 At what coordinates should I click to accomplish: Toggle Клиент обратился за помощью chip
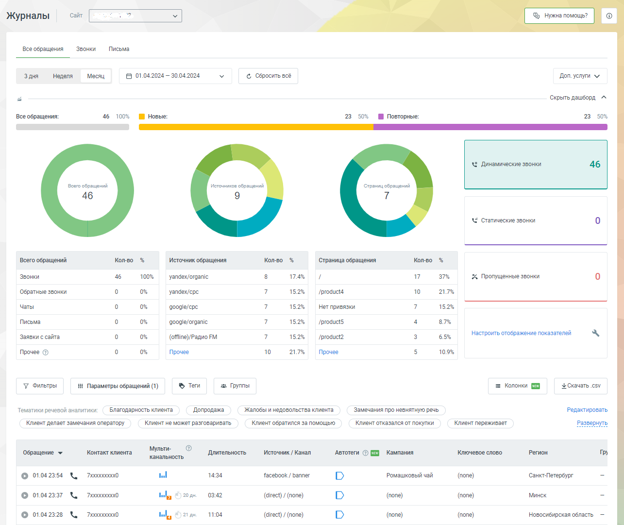pyautogui.click(x=293, y=423)
